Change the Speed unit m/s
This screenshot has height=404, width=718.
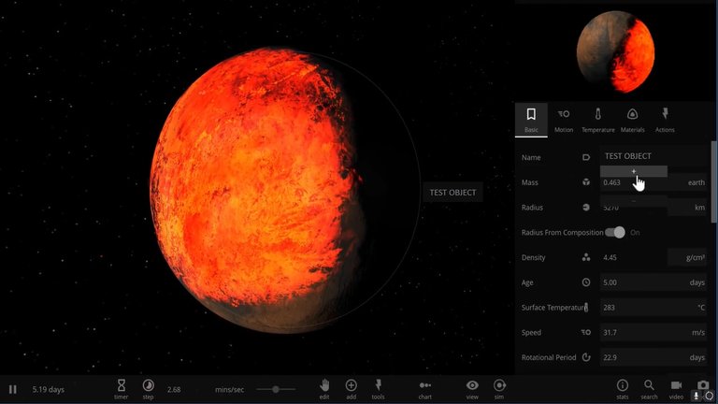[x=688, y=333]
